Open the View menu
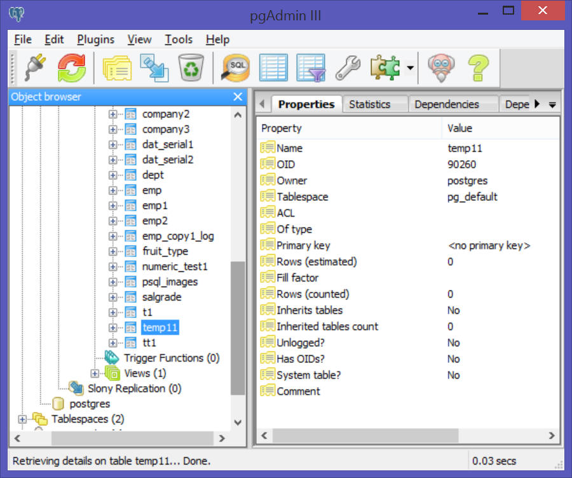This screenshot has width=572, height=478. point(139,39)
